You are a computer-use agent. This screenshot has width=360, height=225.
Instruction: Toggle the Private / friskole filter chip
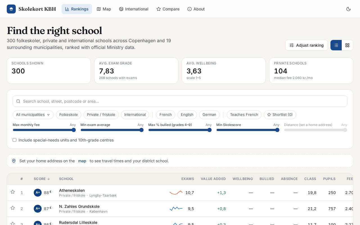coord(101,115)
